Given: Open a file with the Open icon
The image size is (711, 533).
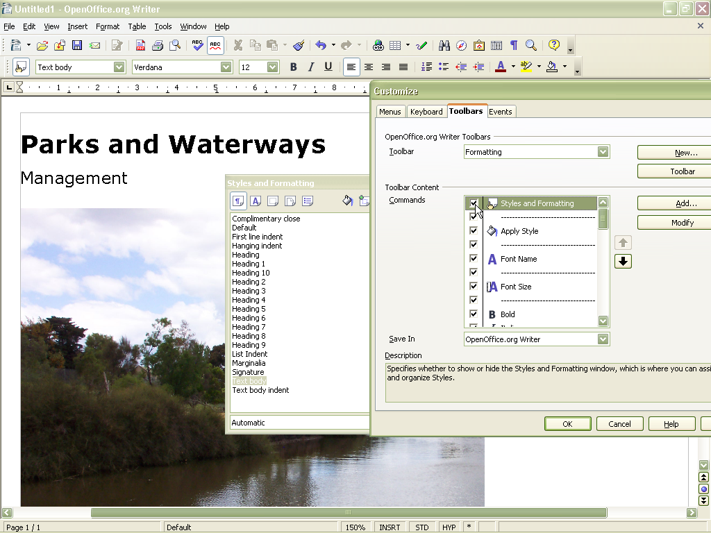Looking at the screenshot, I should 42,45.
